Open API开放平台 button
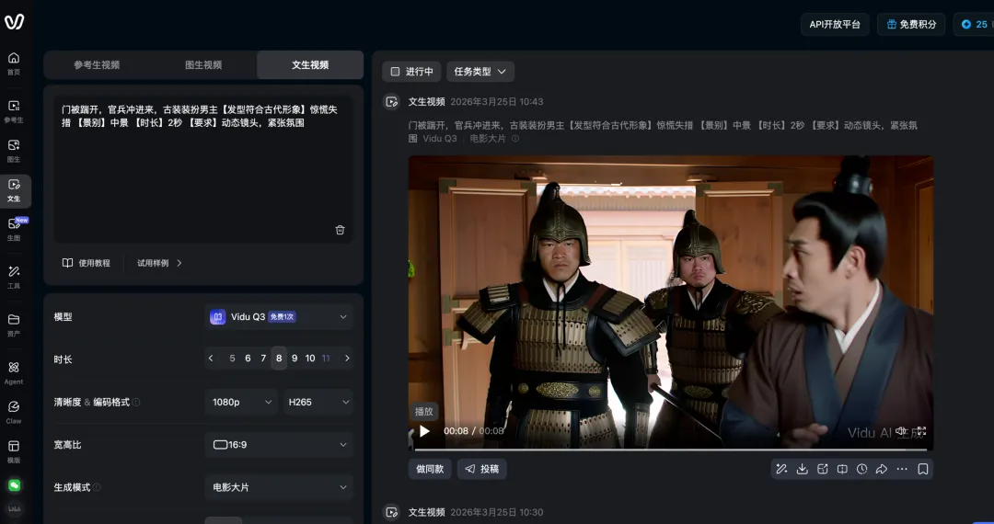This screenshot has width=994, height=524. click(x=835, y=24)
